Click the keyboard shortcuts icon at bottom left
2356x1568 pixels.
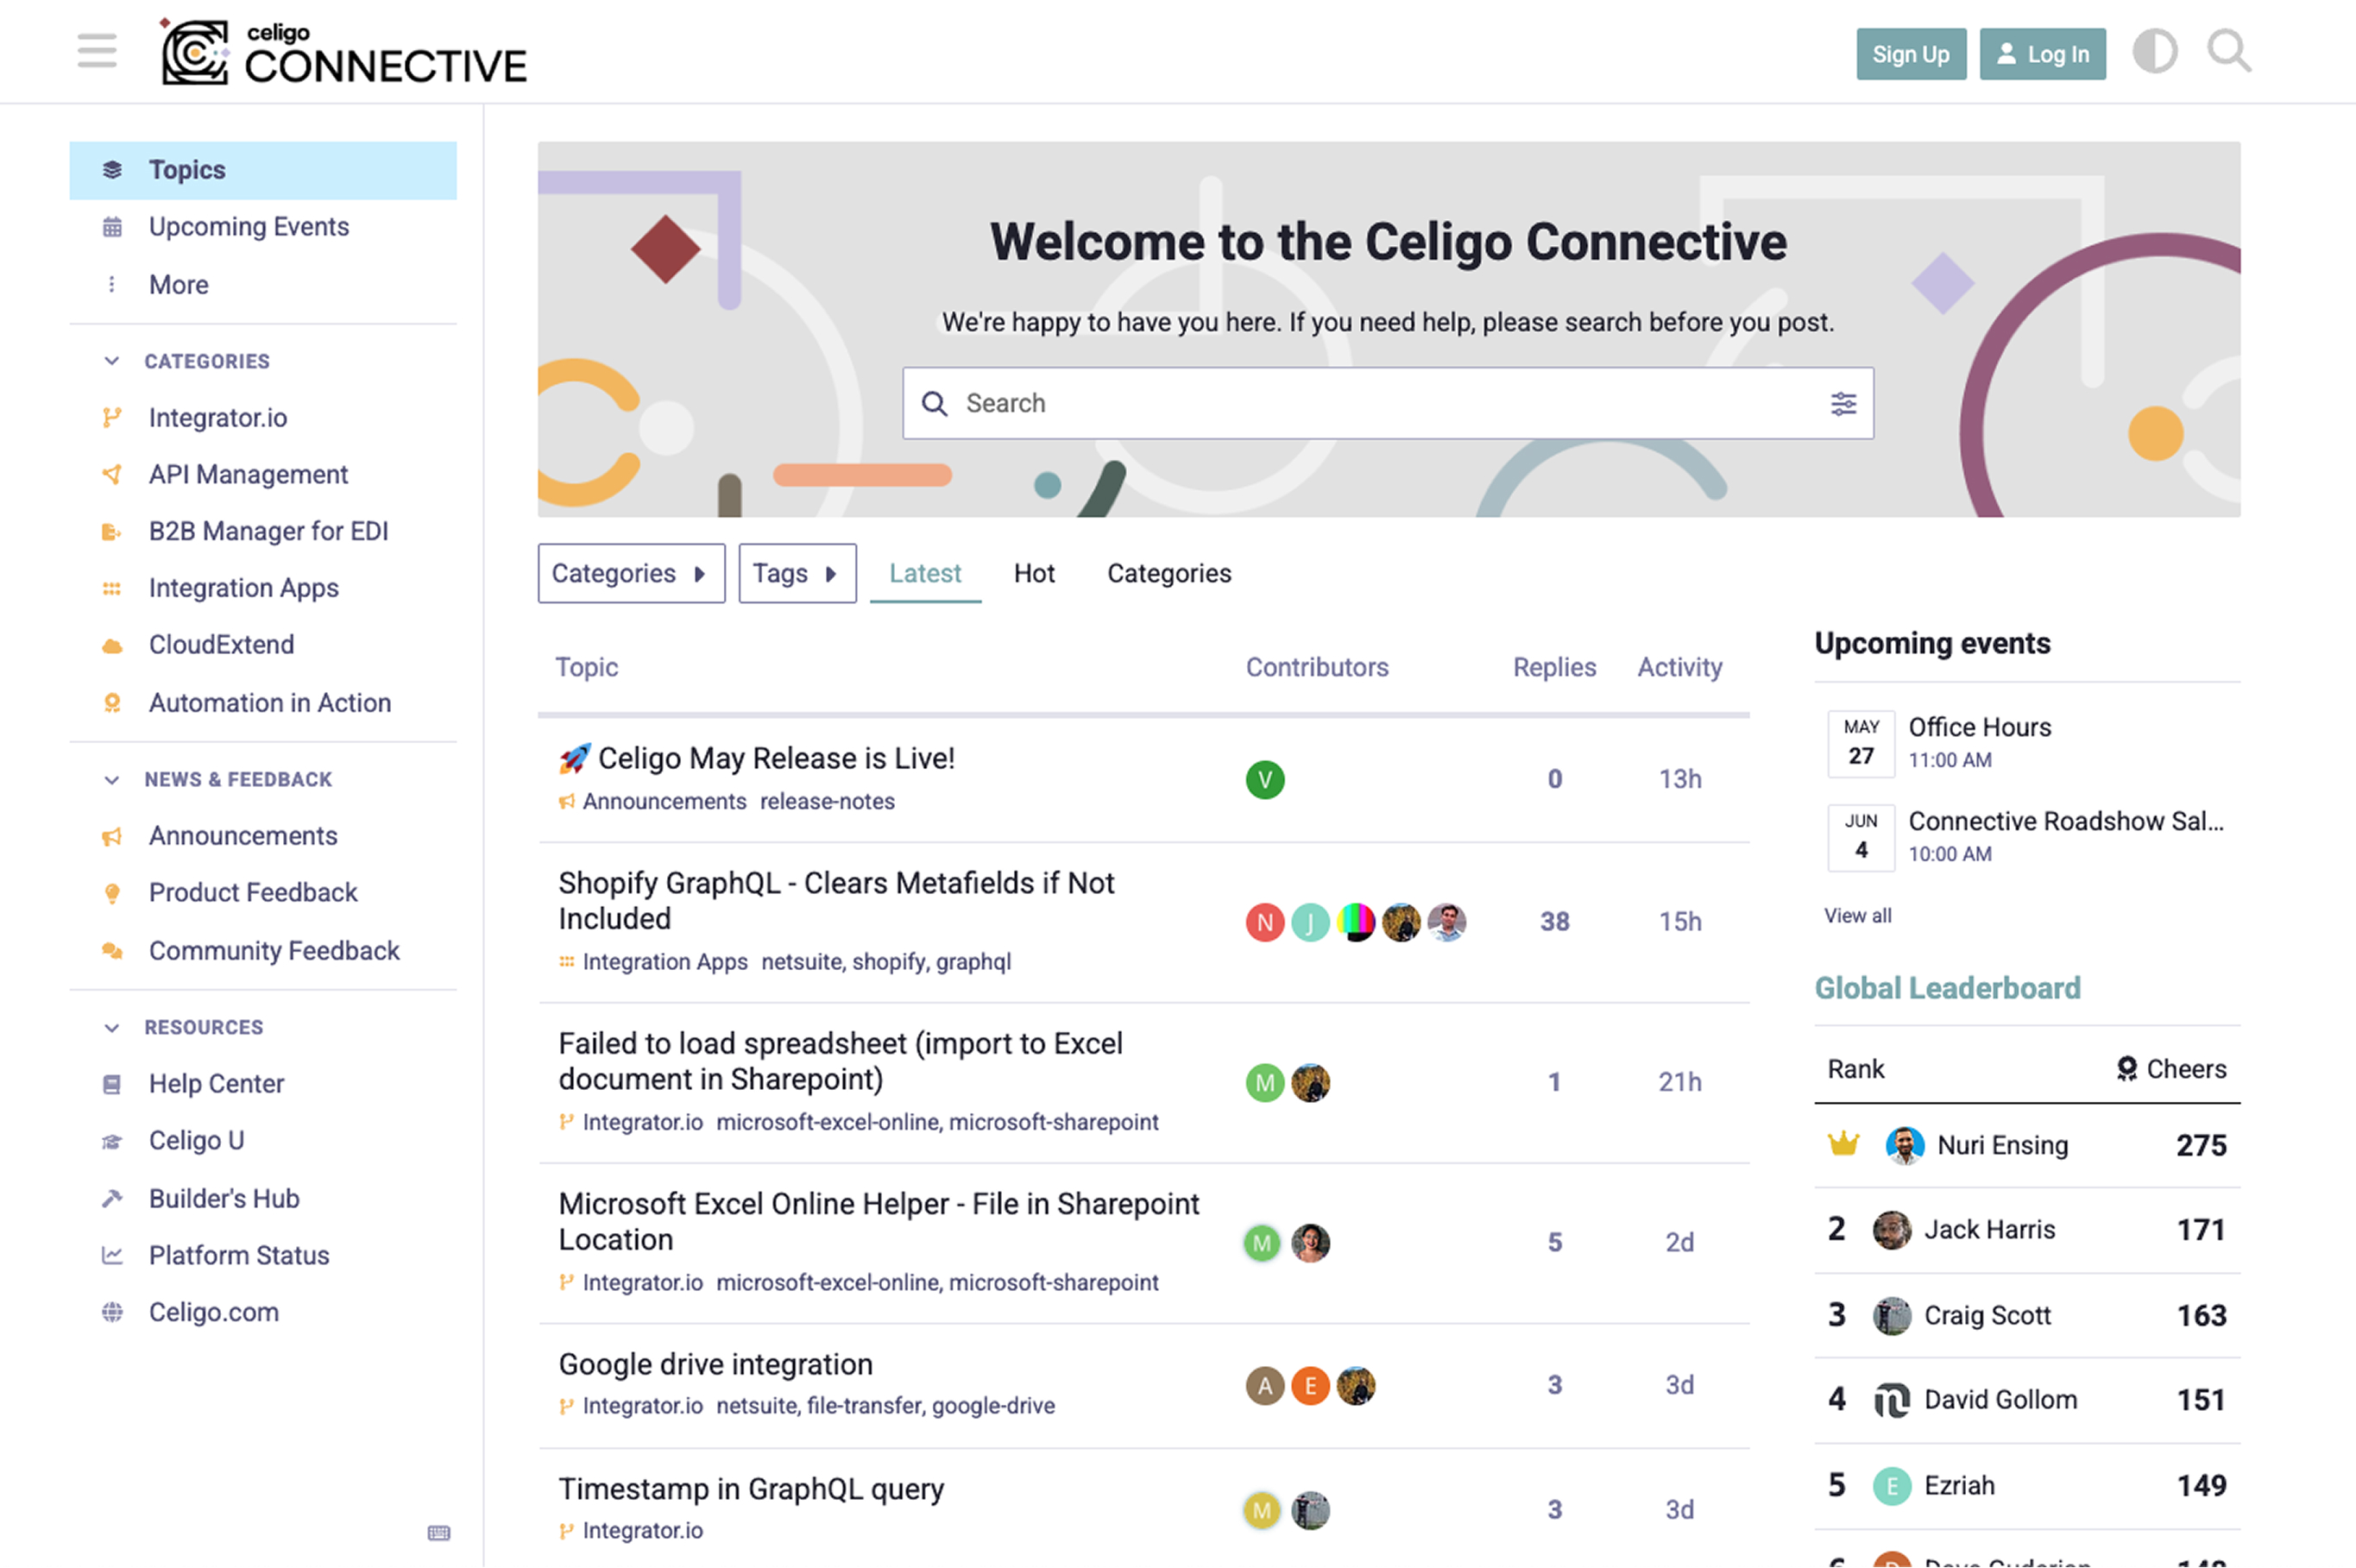(x=439, y=1533)
